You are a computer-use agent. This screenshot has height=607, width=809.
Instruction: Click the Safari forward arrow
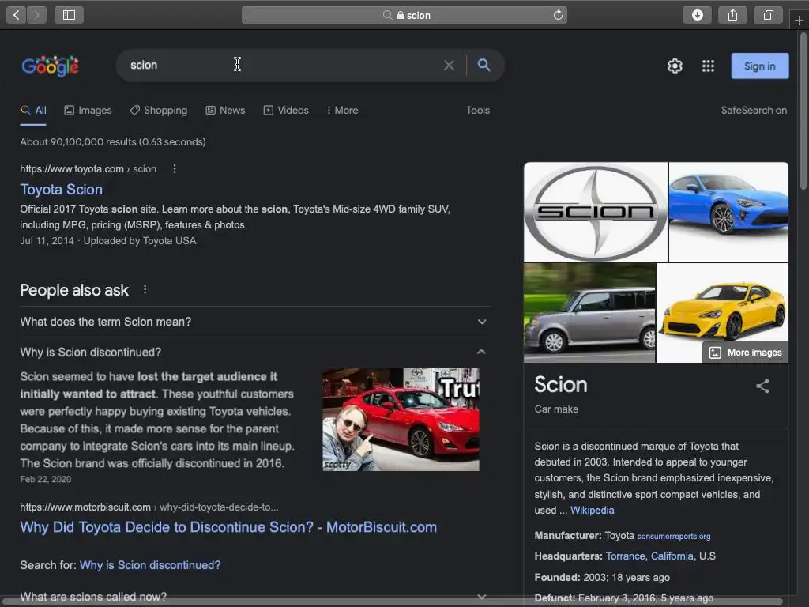[x=36, y=15]
